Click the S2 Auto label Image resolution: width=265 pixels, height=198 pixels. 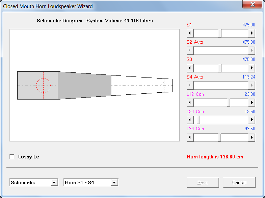point(195,42)
